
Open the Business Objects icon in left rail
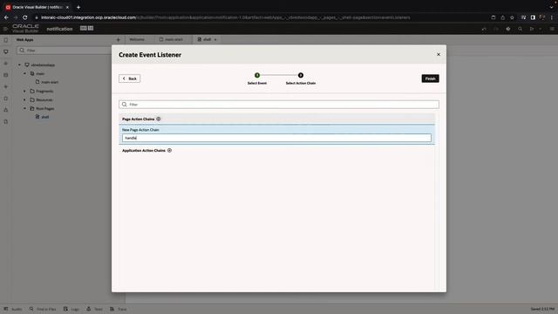(x=6, y=75)
